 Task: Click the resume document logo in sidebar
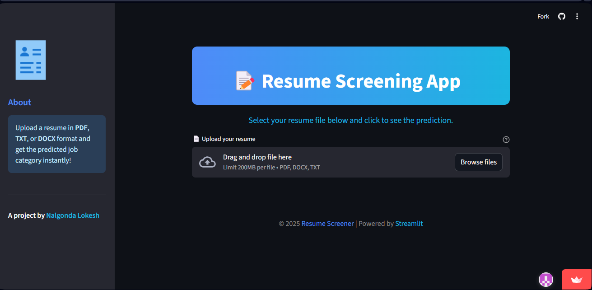[x=31, y=60]
